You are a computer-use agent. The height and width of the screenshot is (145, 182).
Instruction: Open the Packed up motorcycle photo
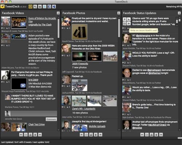pos(79,85)
